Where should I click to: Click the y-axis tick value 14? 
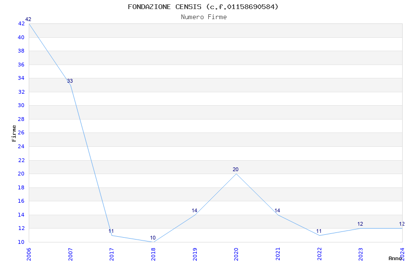tap(21, 215)
